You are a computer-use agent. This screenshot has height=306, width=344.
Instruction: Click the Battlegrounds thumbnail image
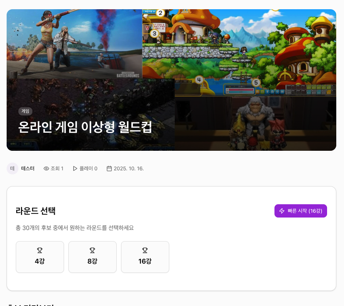74,44
